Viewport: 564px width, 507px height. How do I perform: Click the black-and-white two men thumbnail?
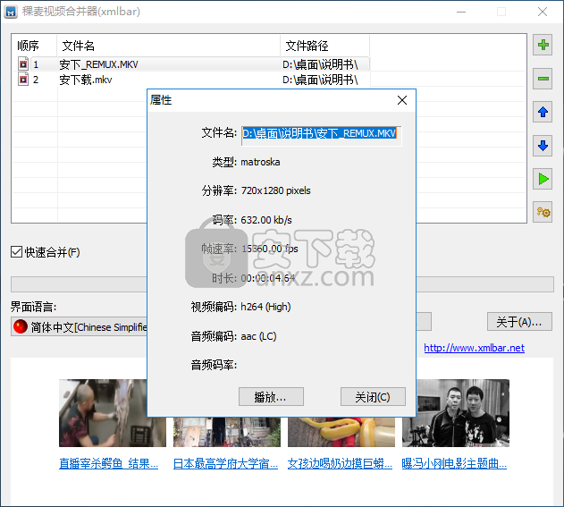click(x=463, y=413)
